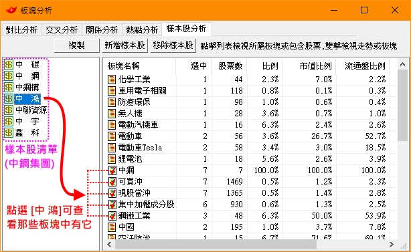Click the 化學工業 sector document icon

click(x=112, y=80)
